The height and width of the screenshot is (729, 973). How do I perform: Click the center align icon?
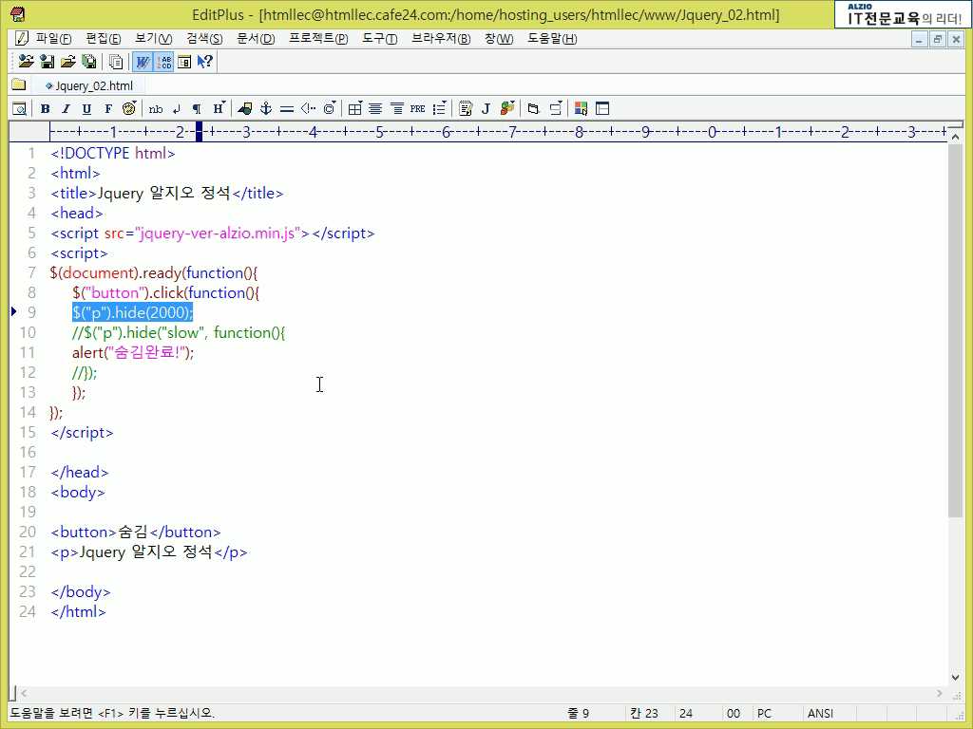point(375,109)
